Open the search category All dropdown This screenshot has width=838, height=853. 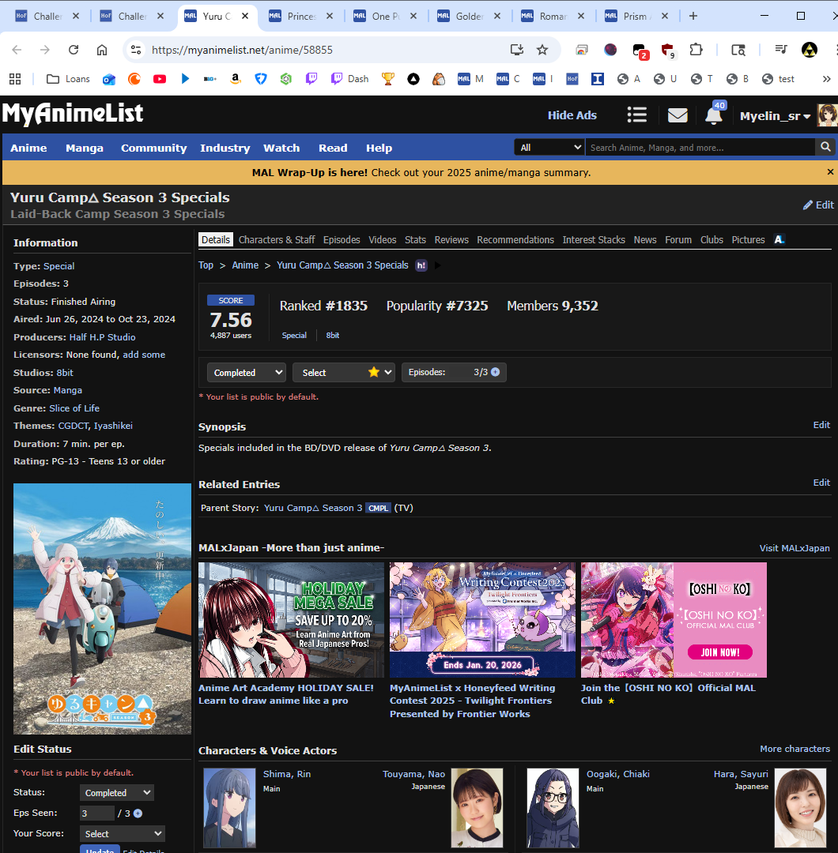coord(549,148)
